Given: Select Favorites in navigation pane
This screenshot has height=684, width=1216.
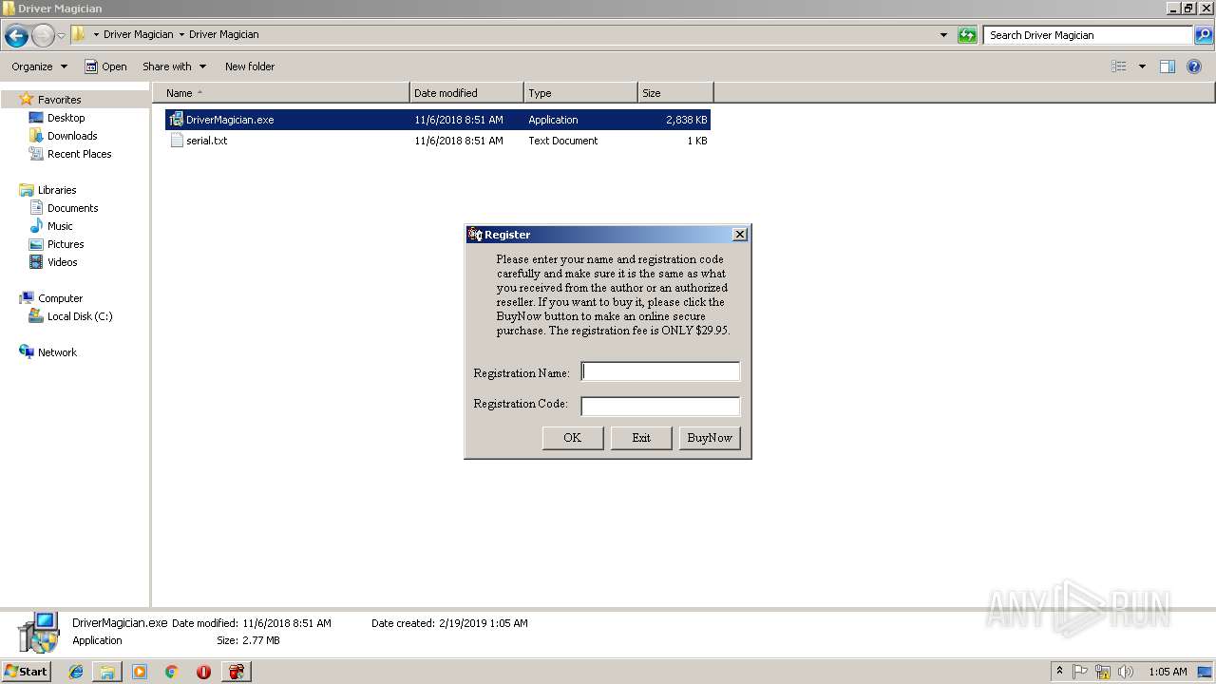Looking at the screenshot, I should [59, 100].
